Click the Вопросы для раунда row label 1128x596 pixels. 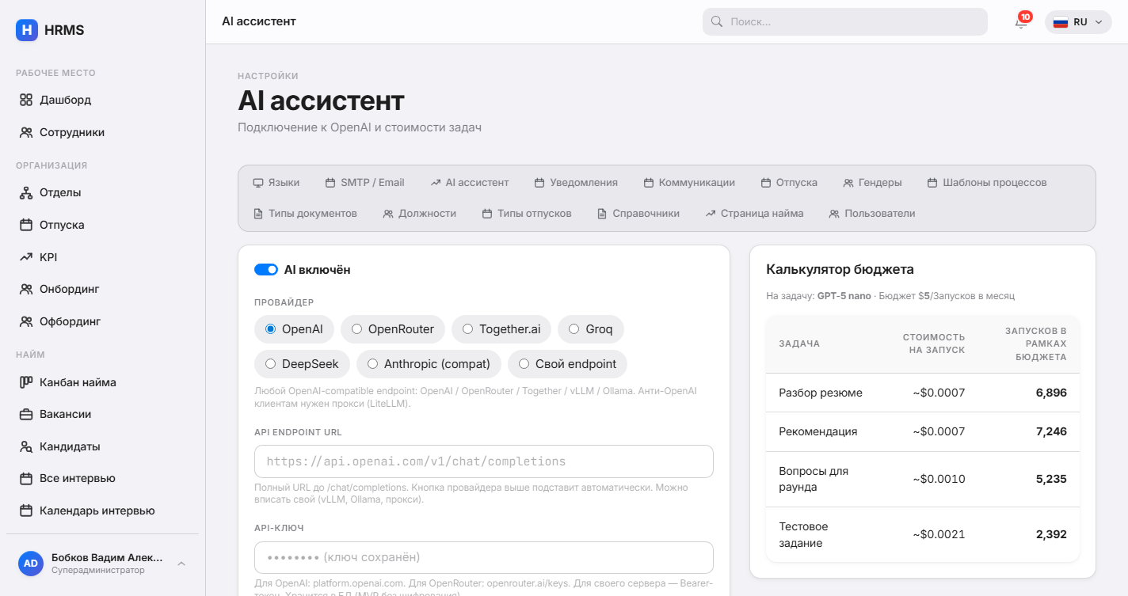[814, 479]
